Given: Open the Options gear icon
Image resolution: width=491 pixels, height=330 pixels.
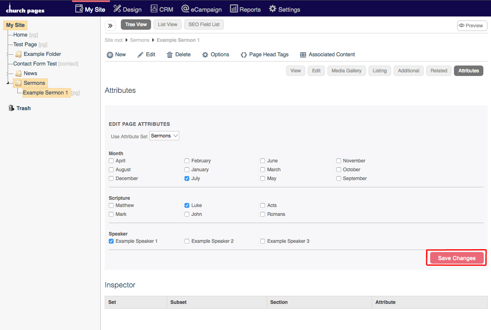Looking at the screenshot, I should (205, 55).
